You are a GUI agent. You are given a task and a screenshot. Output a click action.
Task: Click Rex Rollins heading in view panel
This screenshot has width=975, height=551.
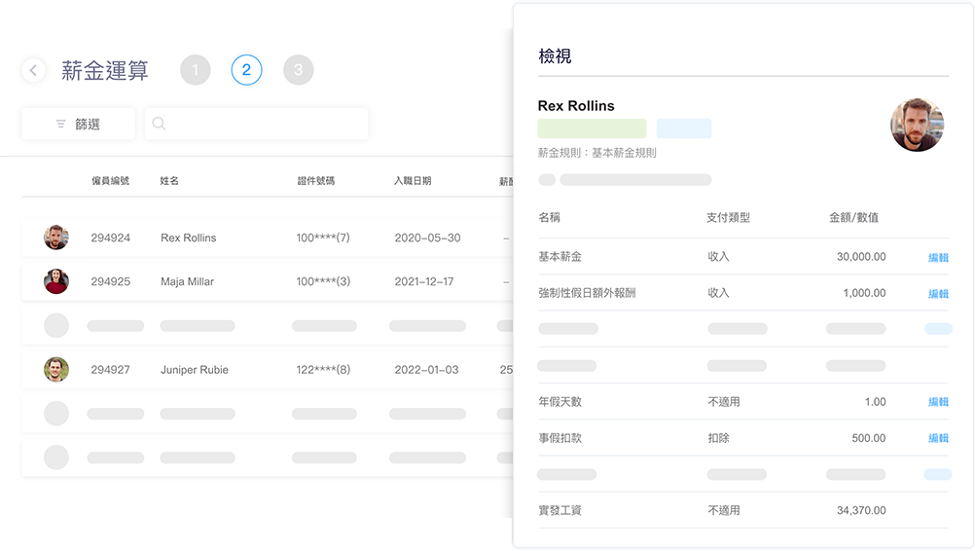[x=576, y=106]
